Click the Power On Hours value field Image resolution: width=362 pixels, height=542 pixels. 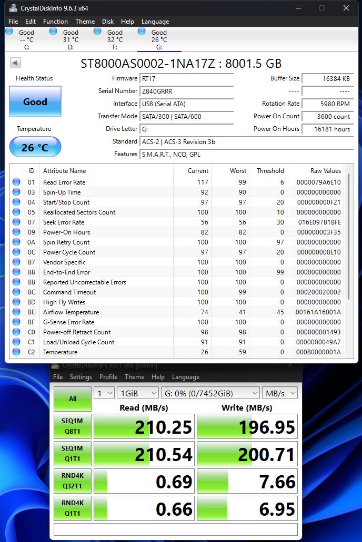[x=327, y=129]
